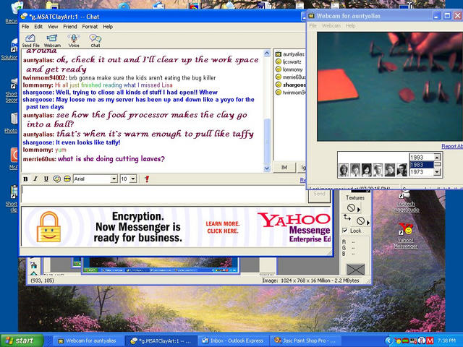Click the message input field

[164, 194]
